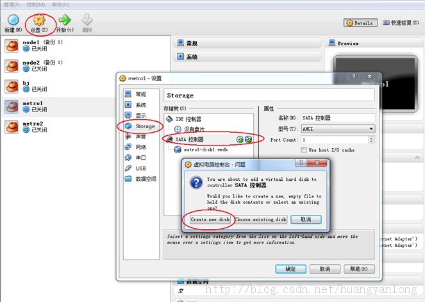Screen dimensions: 425x302
Task: Click the 系统 section header in details pane
Action: click(x=247, y=56)
